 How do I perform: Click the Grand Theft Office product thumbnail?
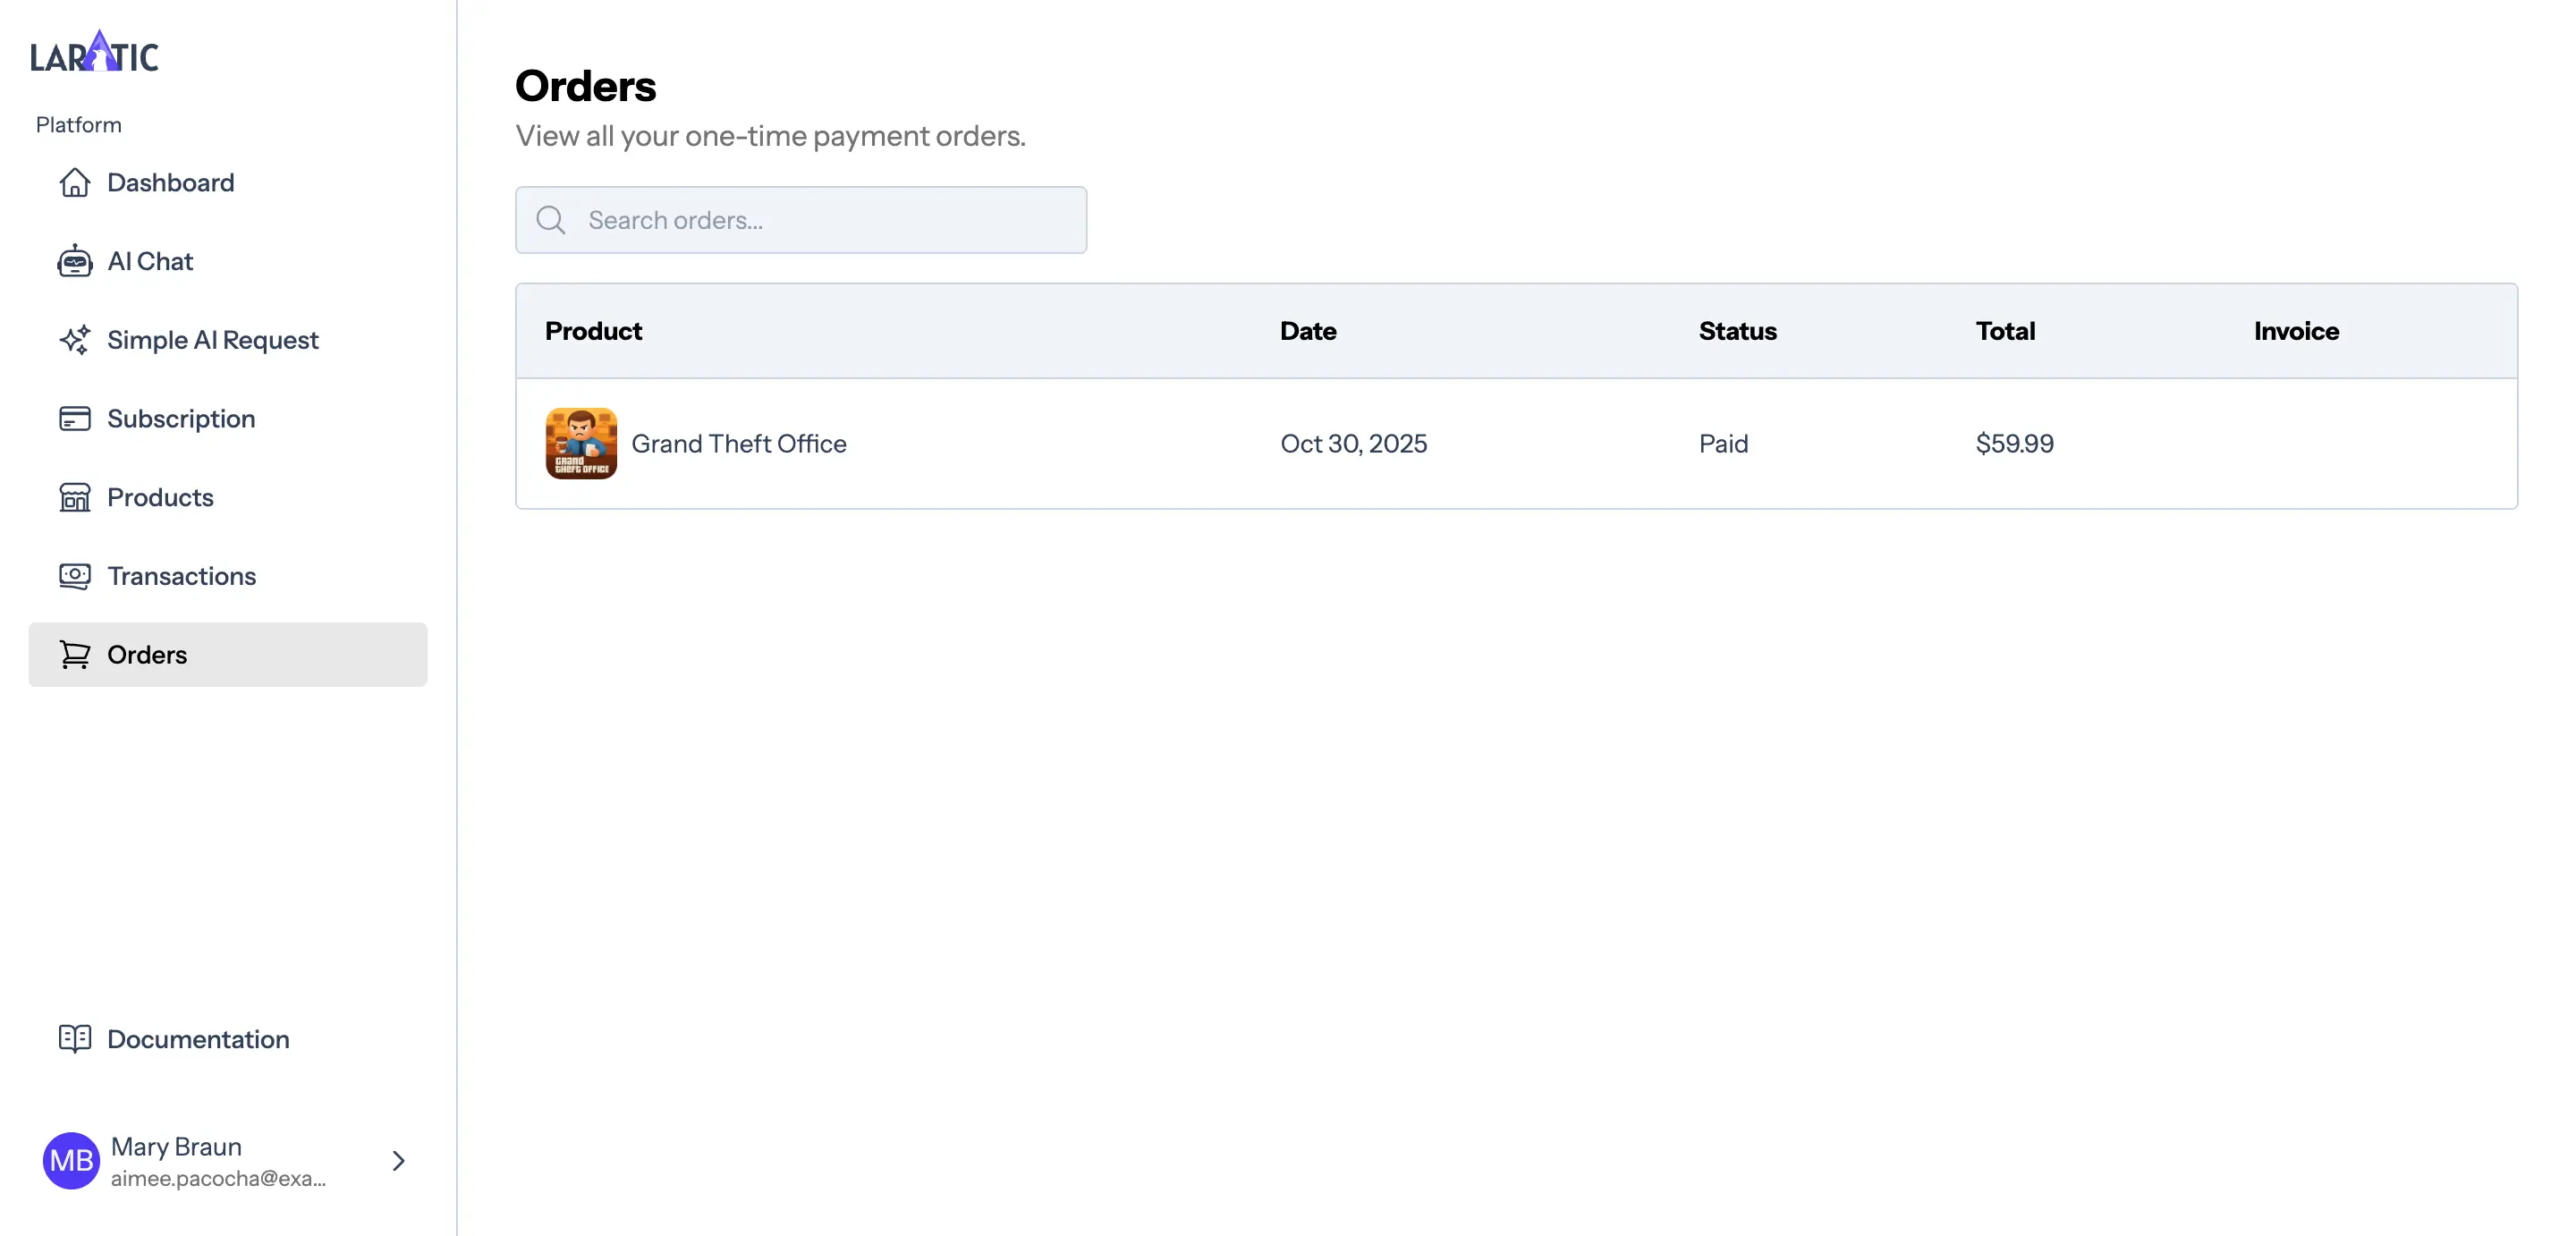coord(581,443)
